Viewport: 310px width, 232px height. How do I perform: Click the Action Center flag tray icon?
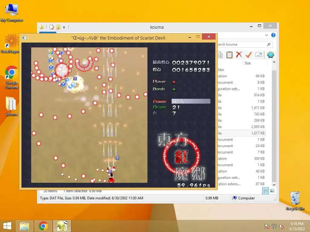click(267, 226)
